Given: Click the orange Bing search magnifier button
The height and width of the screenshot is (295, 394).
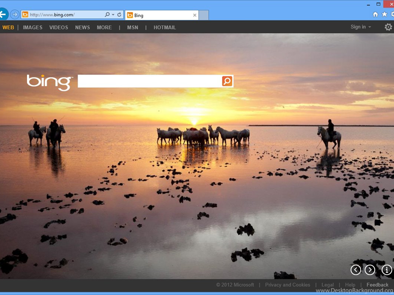Looking at the screenshot, I should 227,81.
